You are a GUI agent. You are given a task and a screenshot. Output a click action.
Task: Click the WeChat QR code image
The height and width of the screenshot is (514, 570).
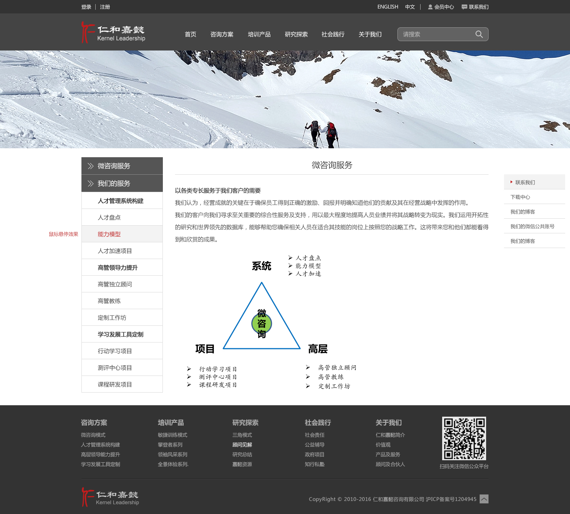pos(464,438)
